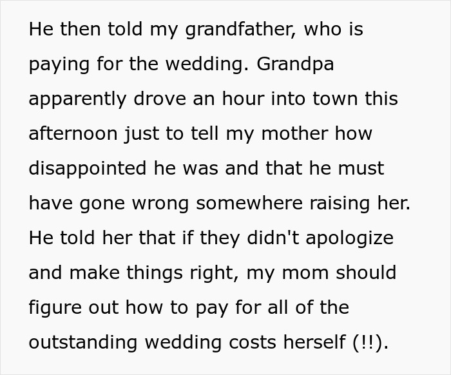Click the word "costs" in last line

(x=253, y=343)
